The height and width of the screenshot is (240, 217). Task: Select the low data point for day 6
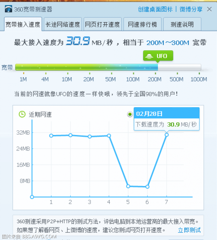click(148, 187)
